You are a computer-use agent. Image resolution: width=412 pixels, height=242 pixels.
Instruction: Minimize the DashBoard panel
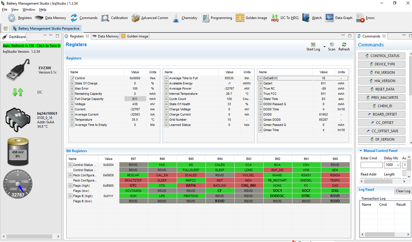click(x=51, y=35)
